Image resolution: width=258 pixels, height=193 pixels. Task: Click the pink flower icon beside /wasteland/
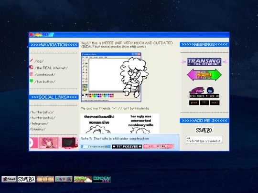point(31,74)
